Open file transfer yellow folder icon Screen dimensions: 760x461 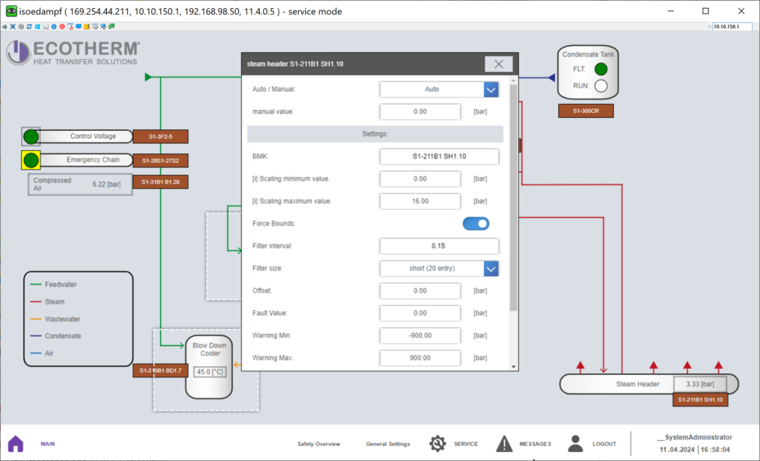(87, 27)
